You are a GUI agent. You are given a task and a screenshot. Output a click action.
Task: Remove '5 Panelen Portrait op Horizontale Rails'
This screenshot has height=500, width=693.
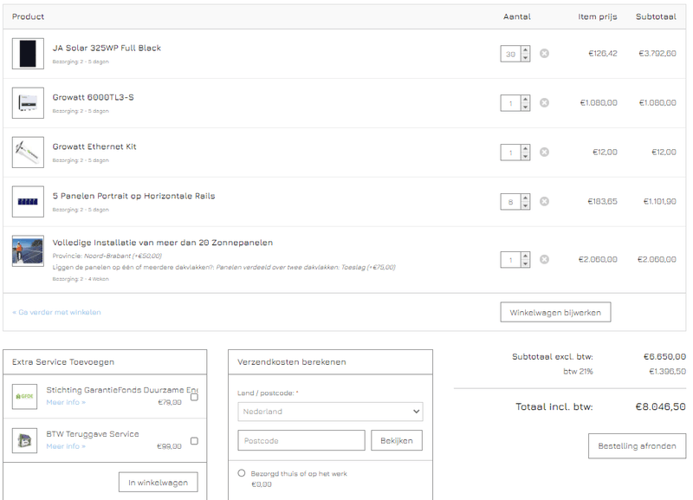point(543,201)
